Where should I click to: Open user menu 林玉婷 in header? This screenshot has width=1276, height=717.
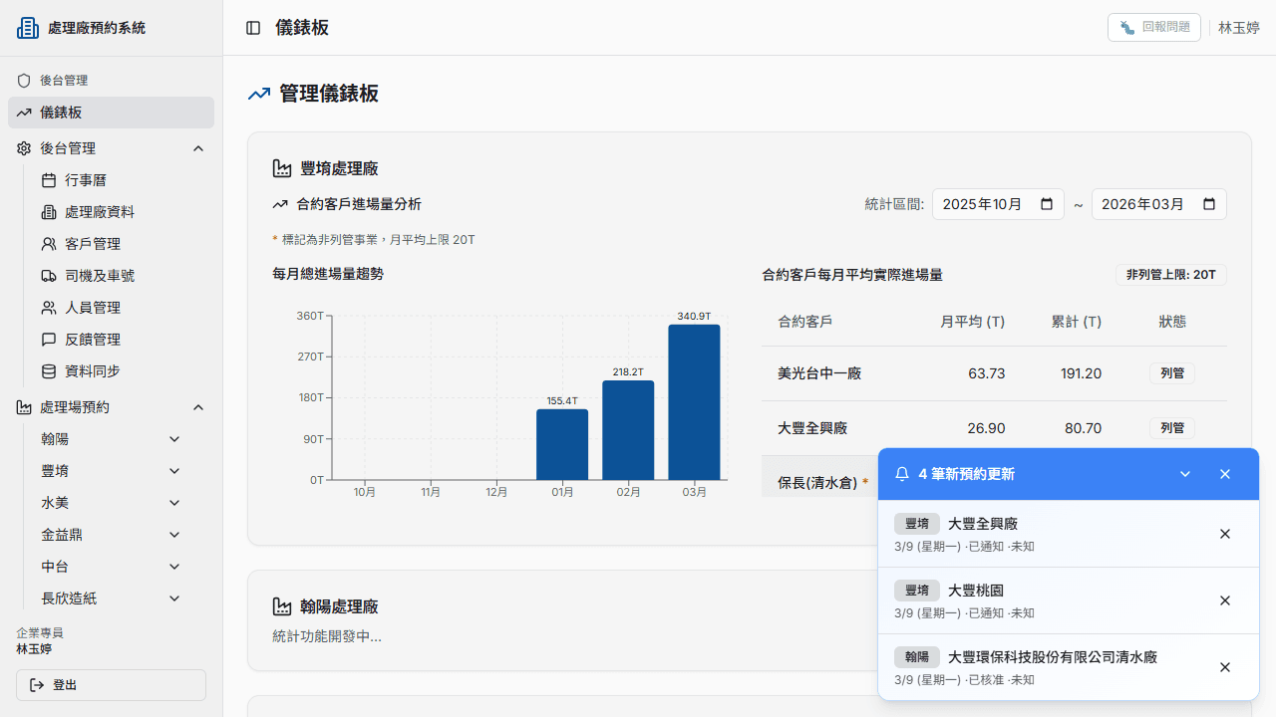[x=1239, y=28]
